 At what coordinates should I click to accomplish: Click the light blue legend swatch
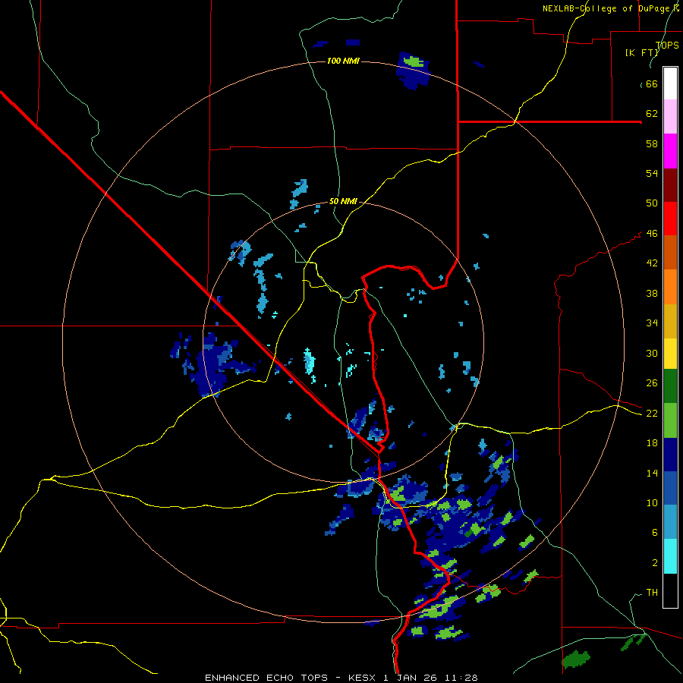[670, 522]
